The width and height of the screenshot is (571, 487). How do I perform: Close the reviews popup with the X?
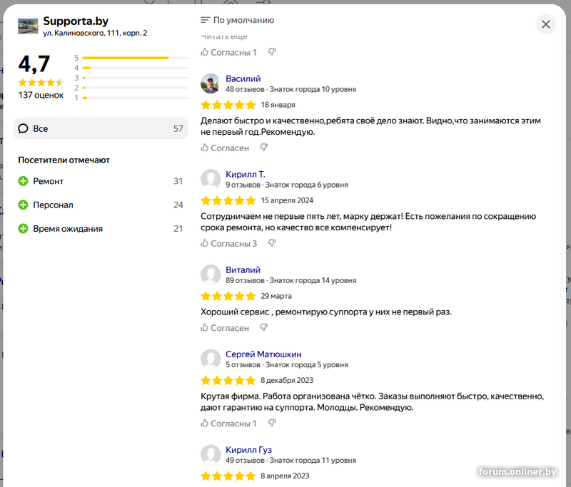pos(546,24)
